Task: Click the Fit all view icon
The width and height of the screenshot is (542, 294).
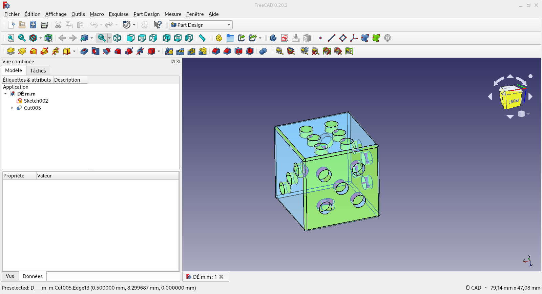Action: [11, 38]
